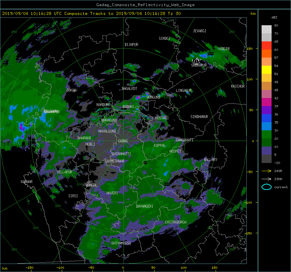Click the DHARWAD city label
The width and height of the screenshot is (291, 272).
(84, 138)
